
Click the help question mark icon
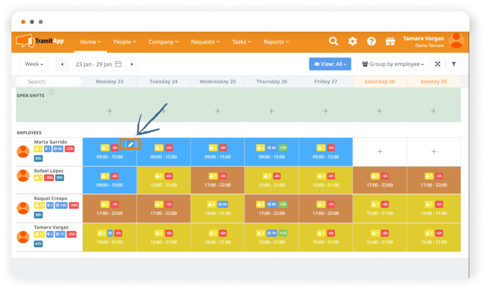tap(371, 41)
